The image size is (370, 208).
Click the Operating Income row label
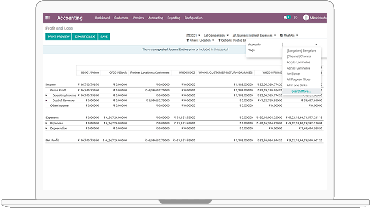tap(64, 95)
